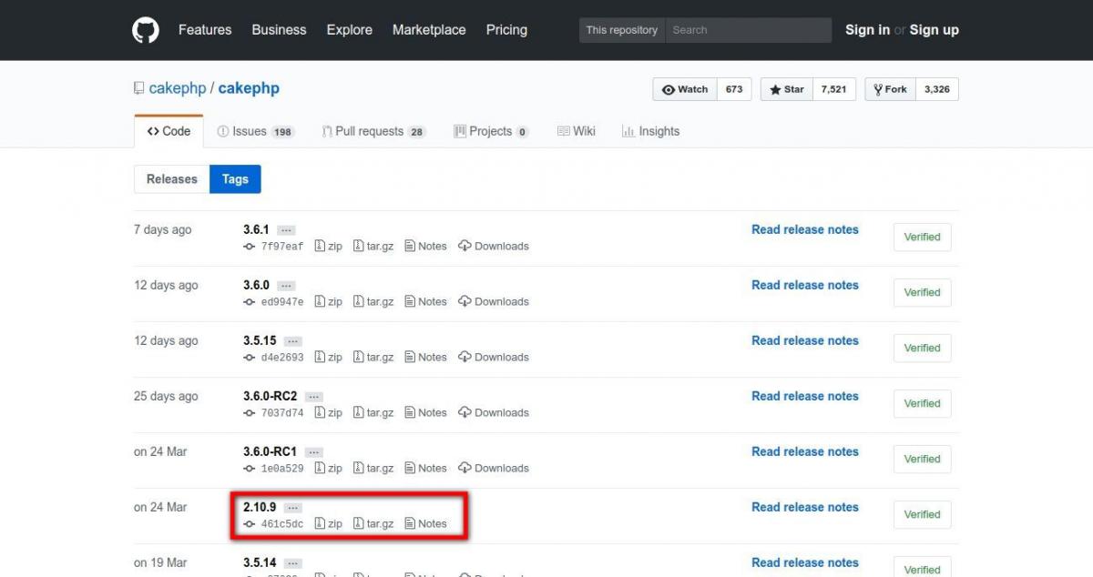Download tar.gz for 3.6.0-RC2
The image size is (1093, 577).
click(x=373, y=413)
